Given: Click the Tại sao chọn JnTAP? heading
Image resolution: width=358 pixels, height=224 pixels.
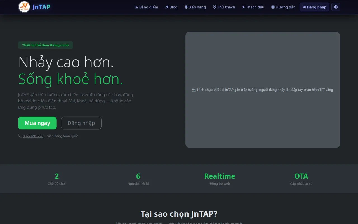Looking at the screenshot, I should pyautogui.click(x=179, y=214).
